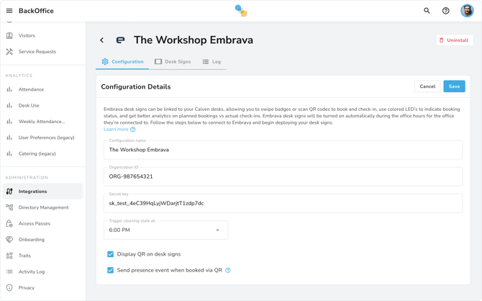Click the trash icon in Uninstall
The height and width of the screenshot is (301, 482).
tap(442, 40)
